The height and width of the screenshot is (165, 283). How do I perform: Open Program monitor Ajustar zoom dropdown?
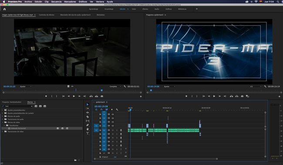169,86
